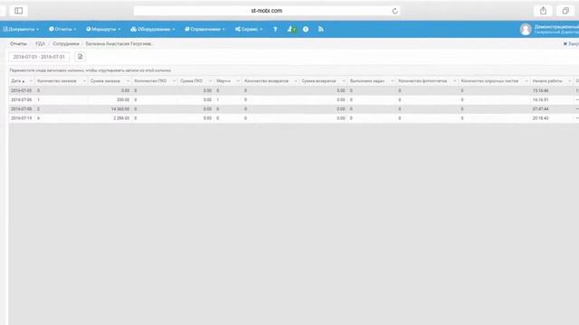Open Количество возвратов column dropdown arrow
This screenshot has width=579, height=325.
tap(296, 81)
